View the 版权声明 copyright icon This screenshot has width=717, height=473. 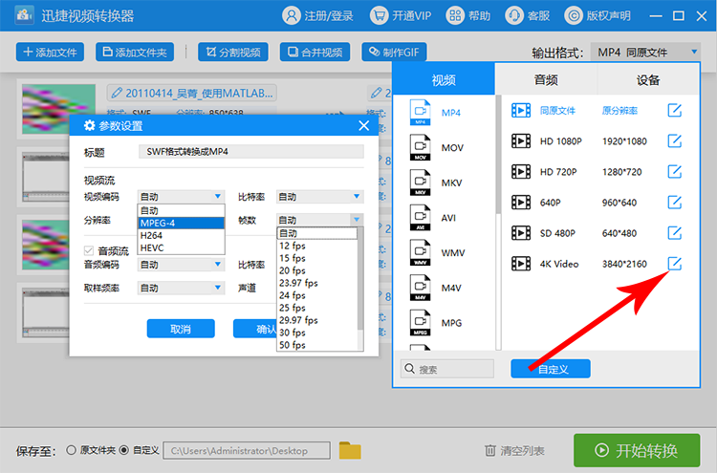pos(574,15)
